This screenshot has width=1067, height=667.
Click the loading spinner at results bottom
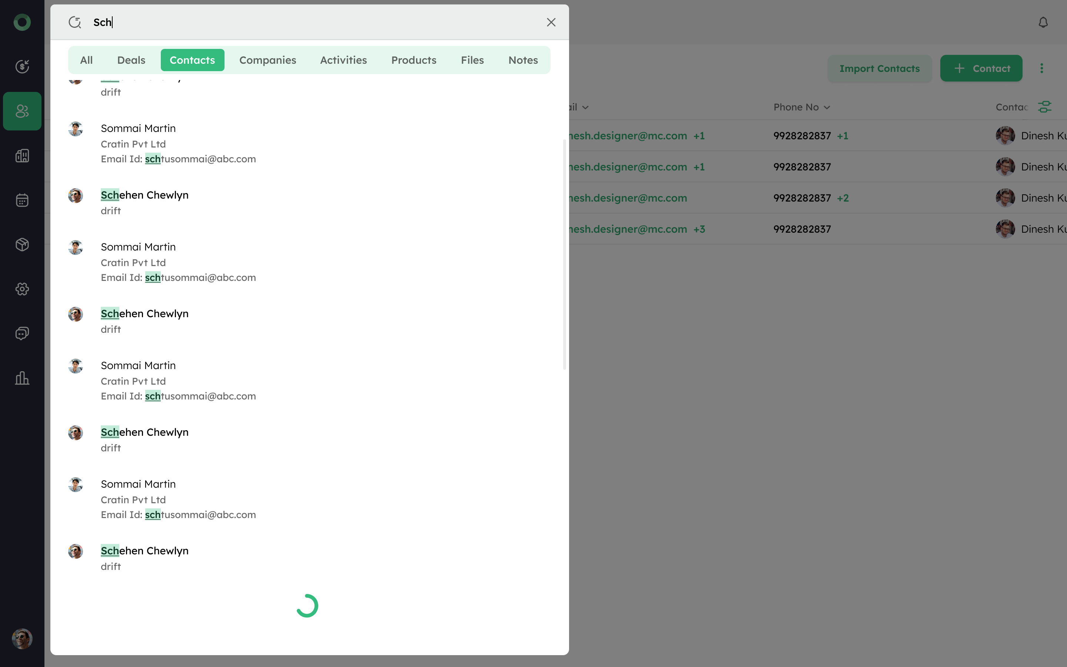click(x=307, y=606)
